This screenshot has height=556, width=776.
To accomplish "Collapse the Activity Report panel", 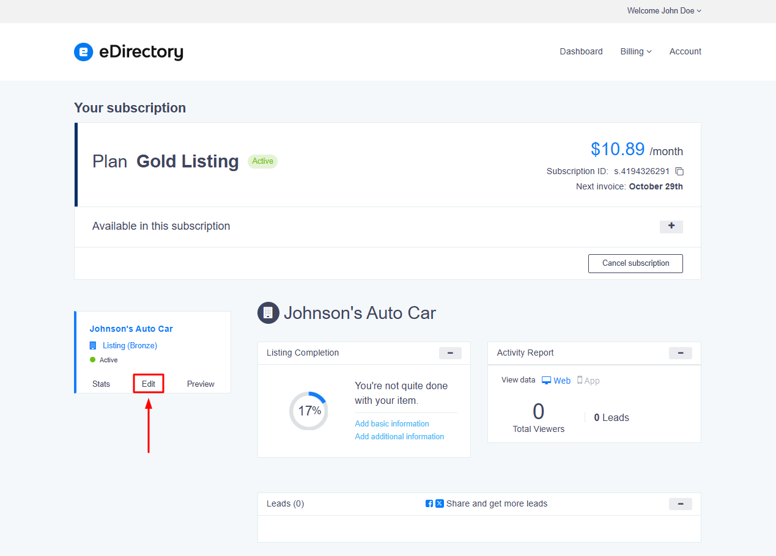I will click(x=681, y=353).
